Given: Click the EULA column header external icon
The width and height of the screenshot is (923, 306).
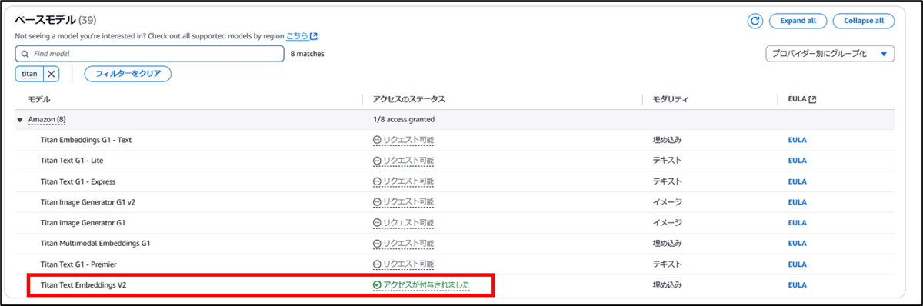Looking at the screenshot, I should click(x=812, y=100).
